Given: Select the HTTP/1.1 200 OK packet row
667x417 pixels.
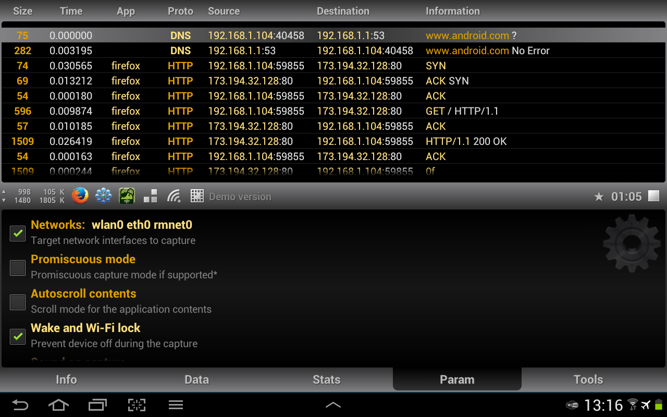Looking at the screenshot, I should pos(333,141).
